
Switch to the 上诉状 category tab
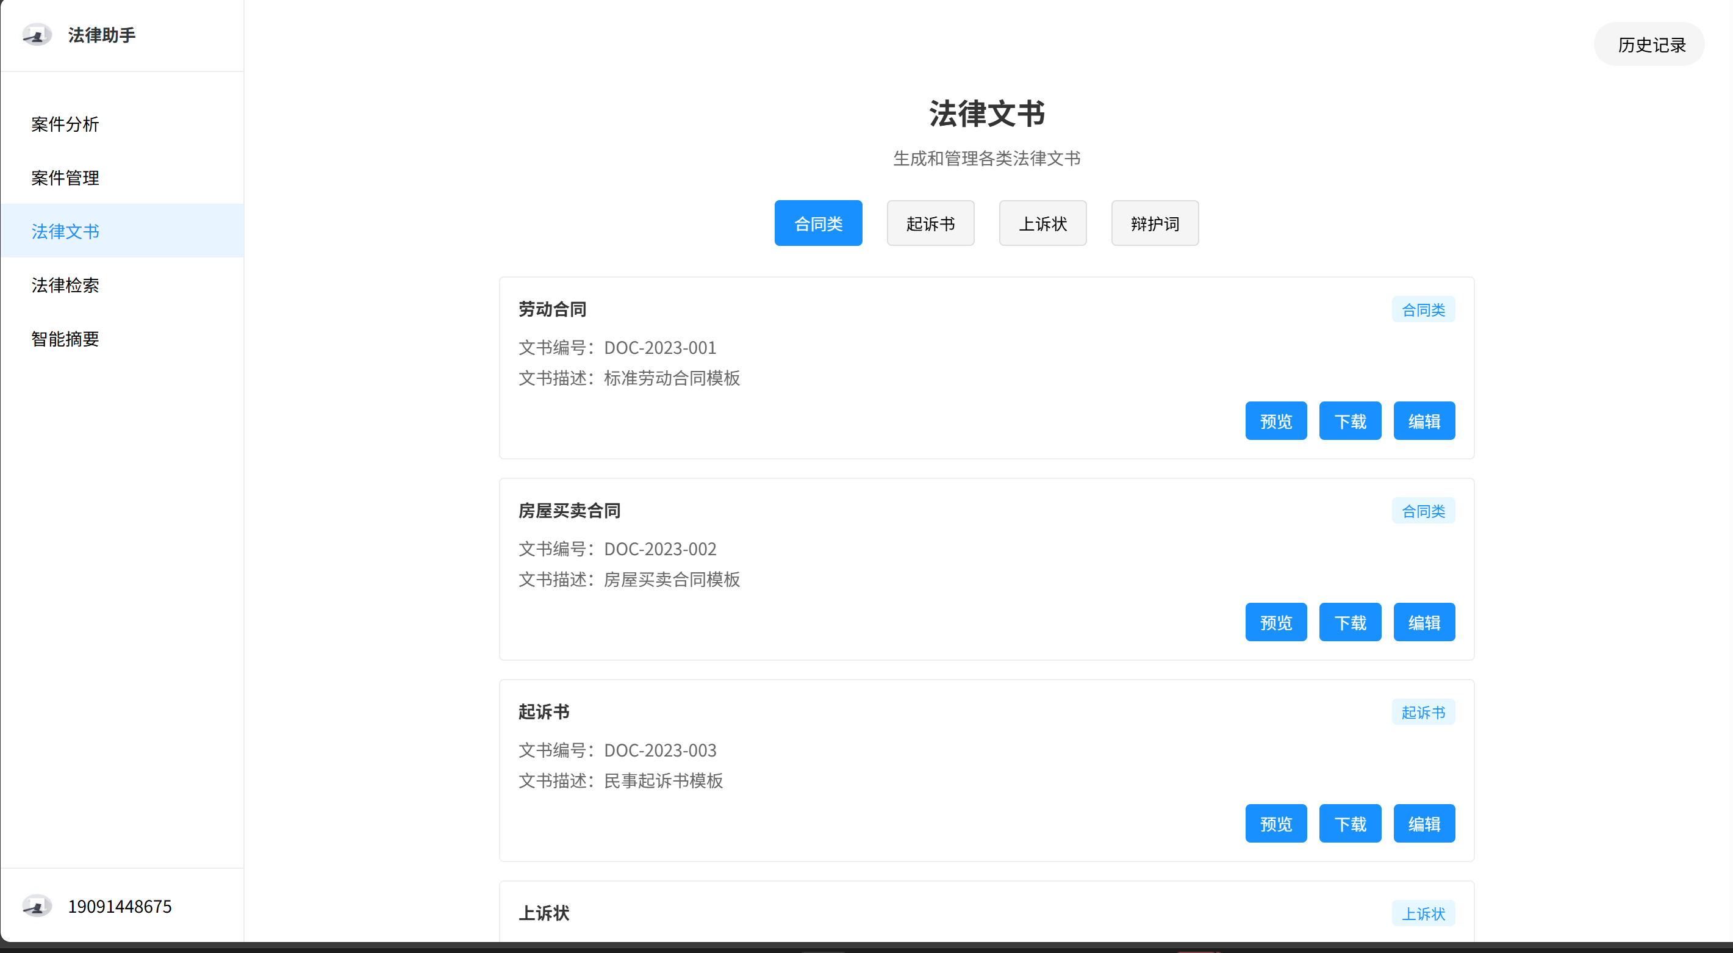pyautogui.click(x=1042, y=223)
